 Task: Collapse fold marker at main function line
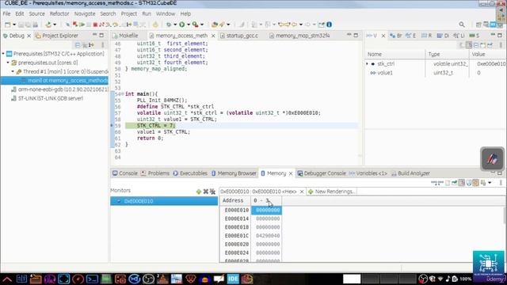pyautogui.click(x=122, y=94)
